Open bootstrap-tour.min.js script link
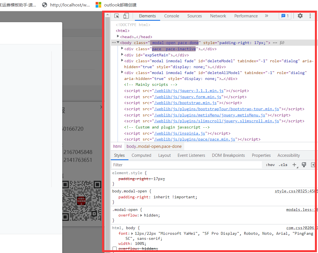 (x=216, y=109)
